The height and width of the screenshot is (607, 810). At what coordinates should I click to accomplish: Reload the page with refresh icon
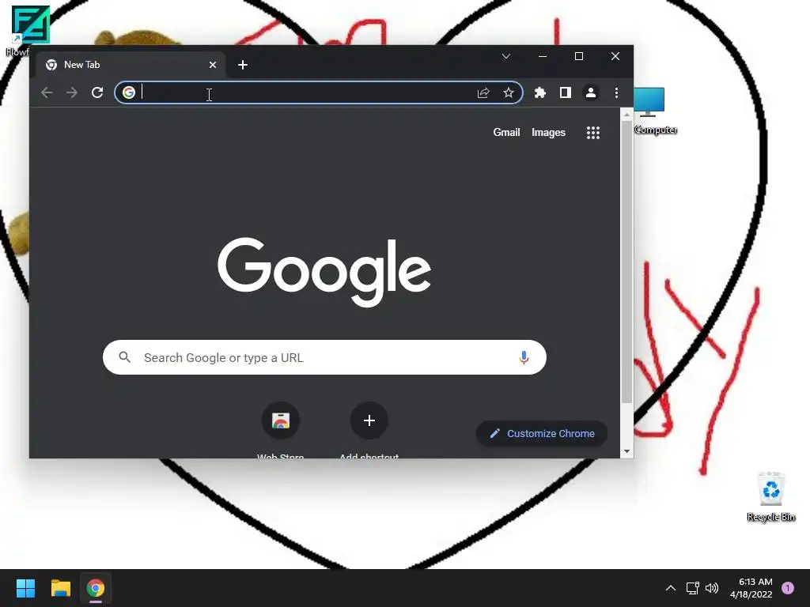click(97, 92)
